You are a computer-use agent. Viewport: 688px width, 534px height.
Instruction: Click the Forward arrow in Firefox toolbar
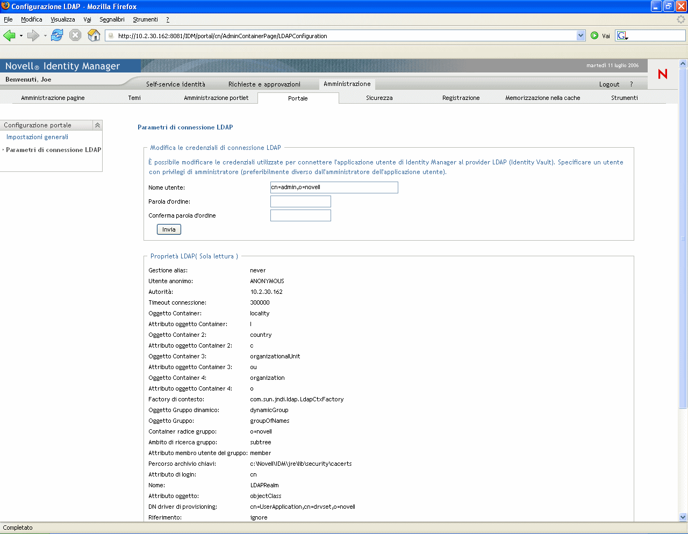(33, 35)
